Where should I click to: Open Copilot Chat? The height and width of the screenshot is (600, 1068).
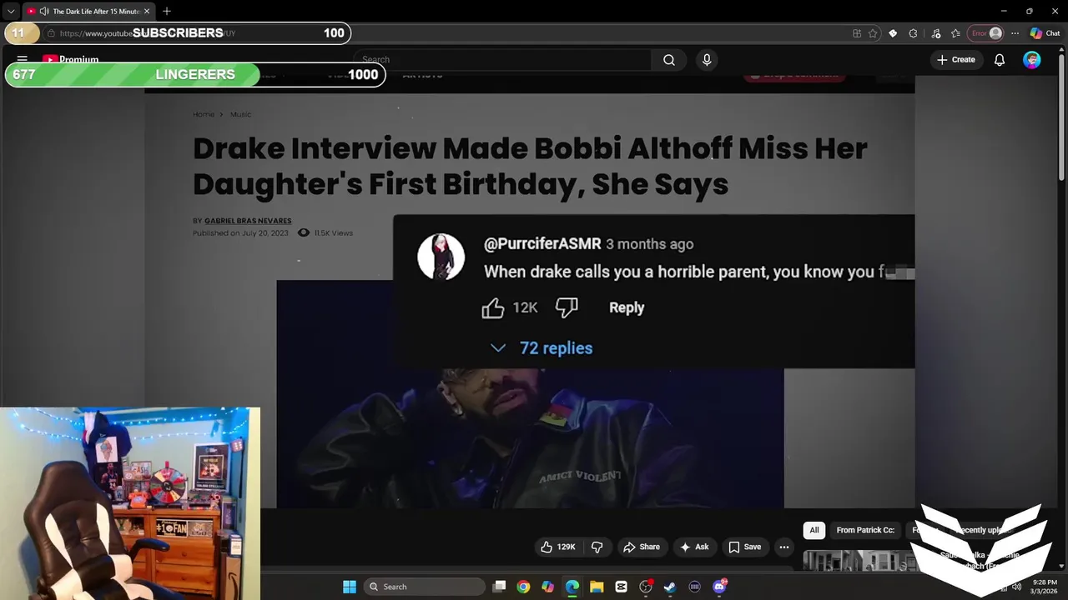[1045, 33]
